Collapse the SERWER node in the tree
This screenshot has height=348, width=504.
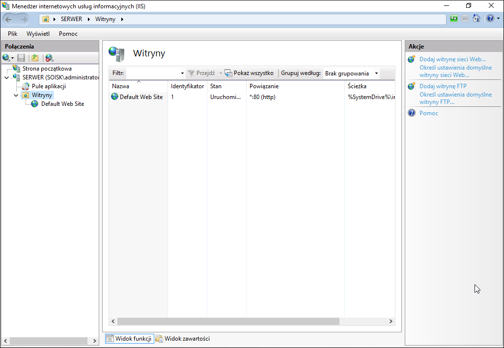[7, 77]
